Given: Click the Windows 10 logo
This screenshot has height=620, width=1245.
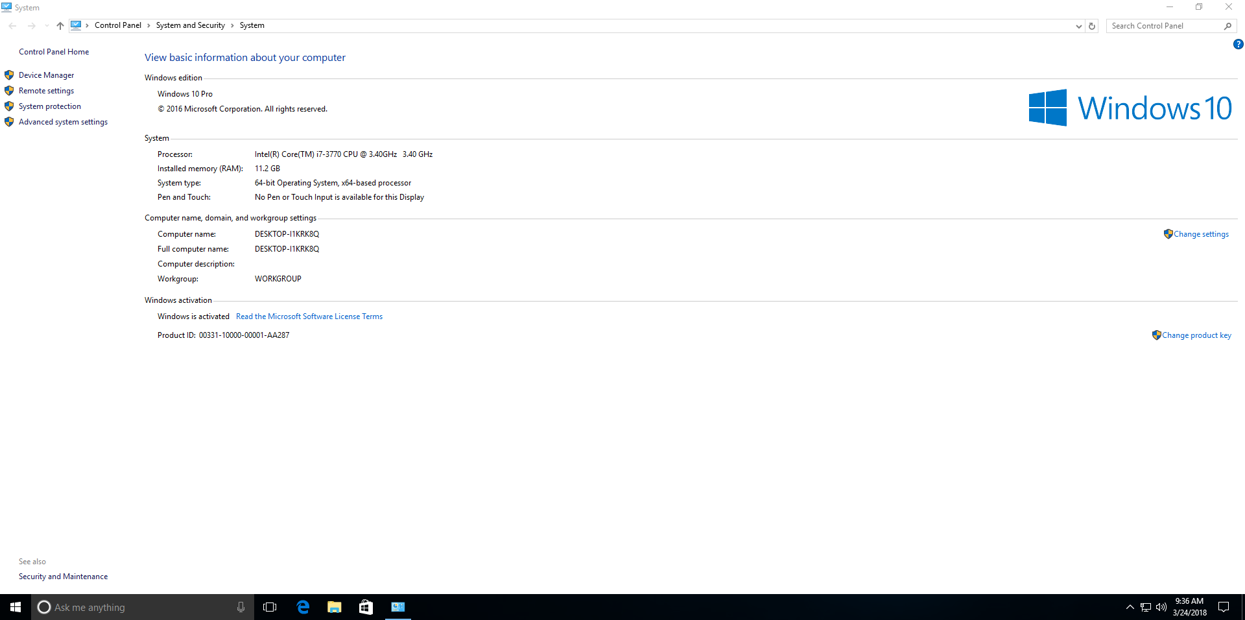Looking at the screenshot, I should point(1130,108).
